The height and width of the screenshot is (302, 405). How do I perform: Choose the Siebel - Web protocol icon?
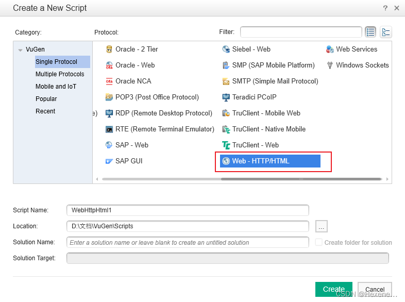(226, 49)
